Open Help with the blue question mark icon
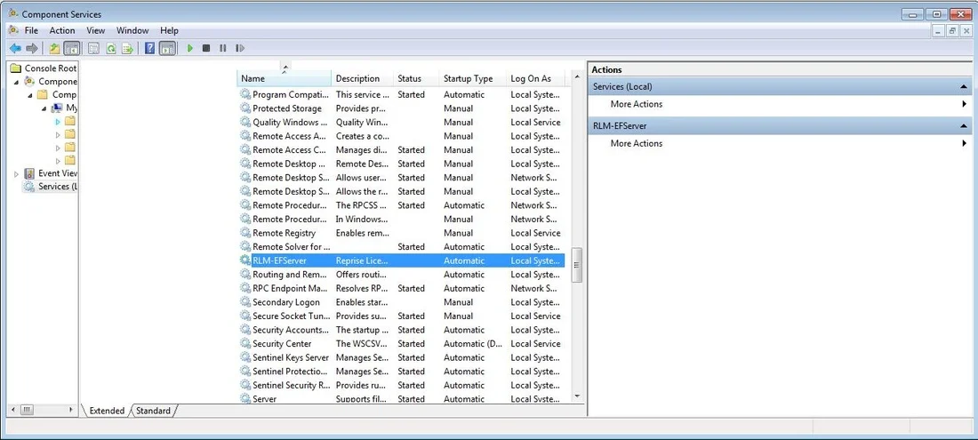Image resolution: width=978 pixels, height=440 pixels. pyautogui.click(x=149, y=48)
